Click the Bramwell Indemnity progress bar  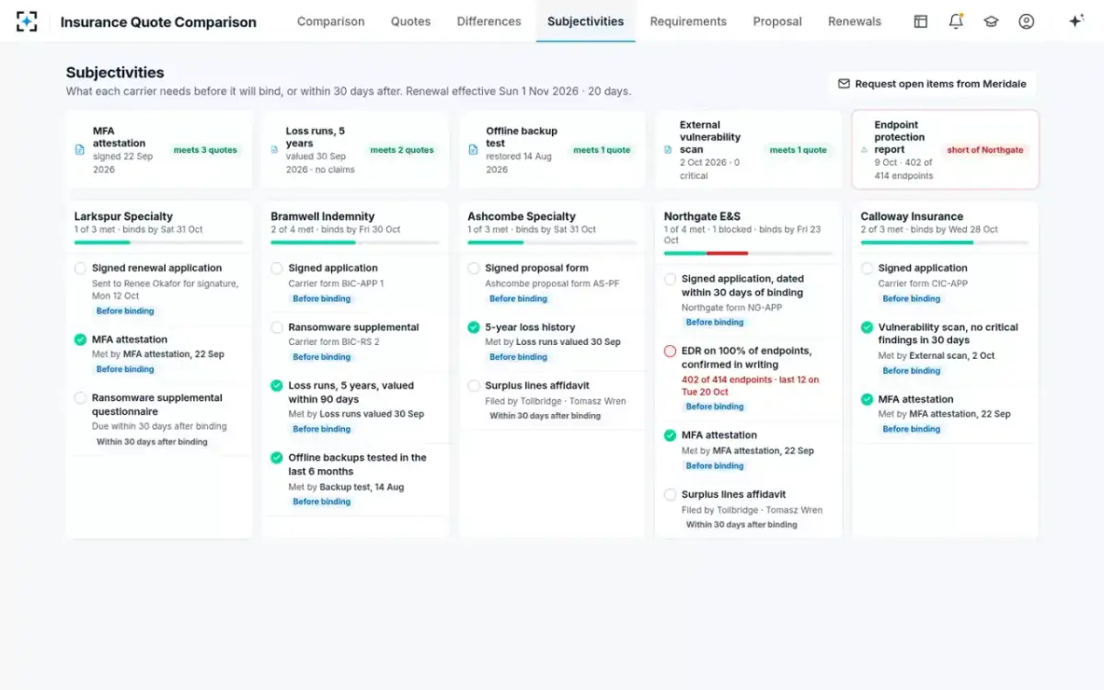[x=355, y=243]
